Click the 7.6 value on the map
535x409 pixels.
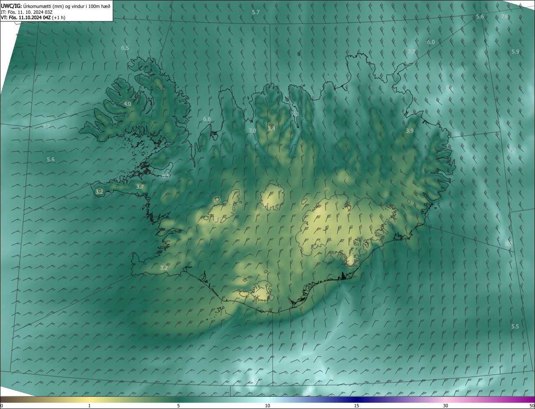(x=504, y=17)
